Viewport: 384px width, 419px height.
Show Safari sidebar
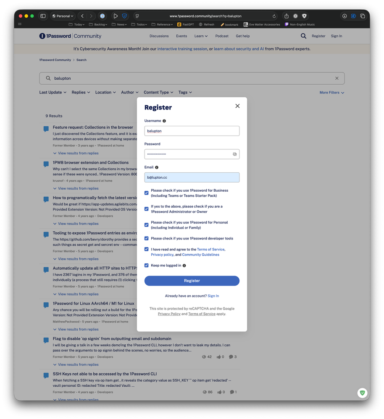43,16
